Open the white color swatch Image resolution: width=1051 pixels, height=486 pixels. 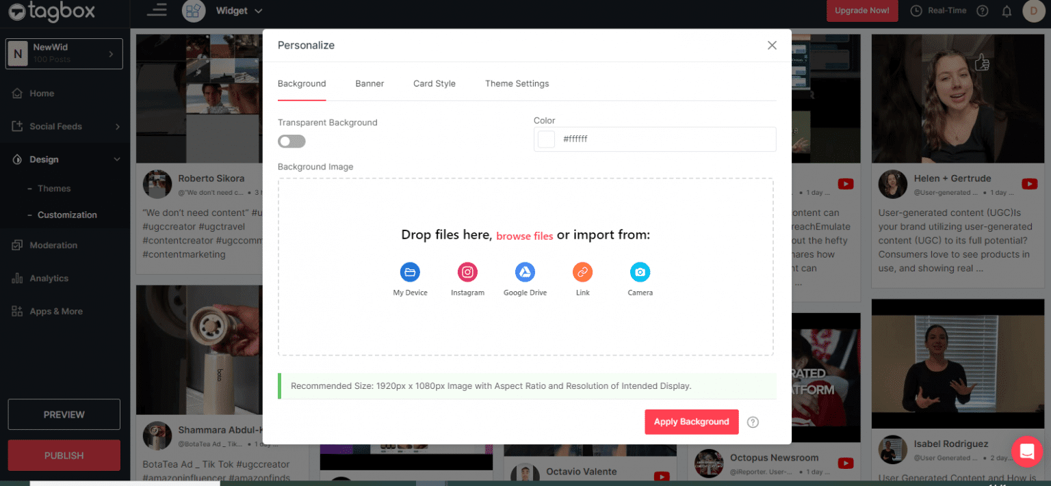(546, 139)
